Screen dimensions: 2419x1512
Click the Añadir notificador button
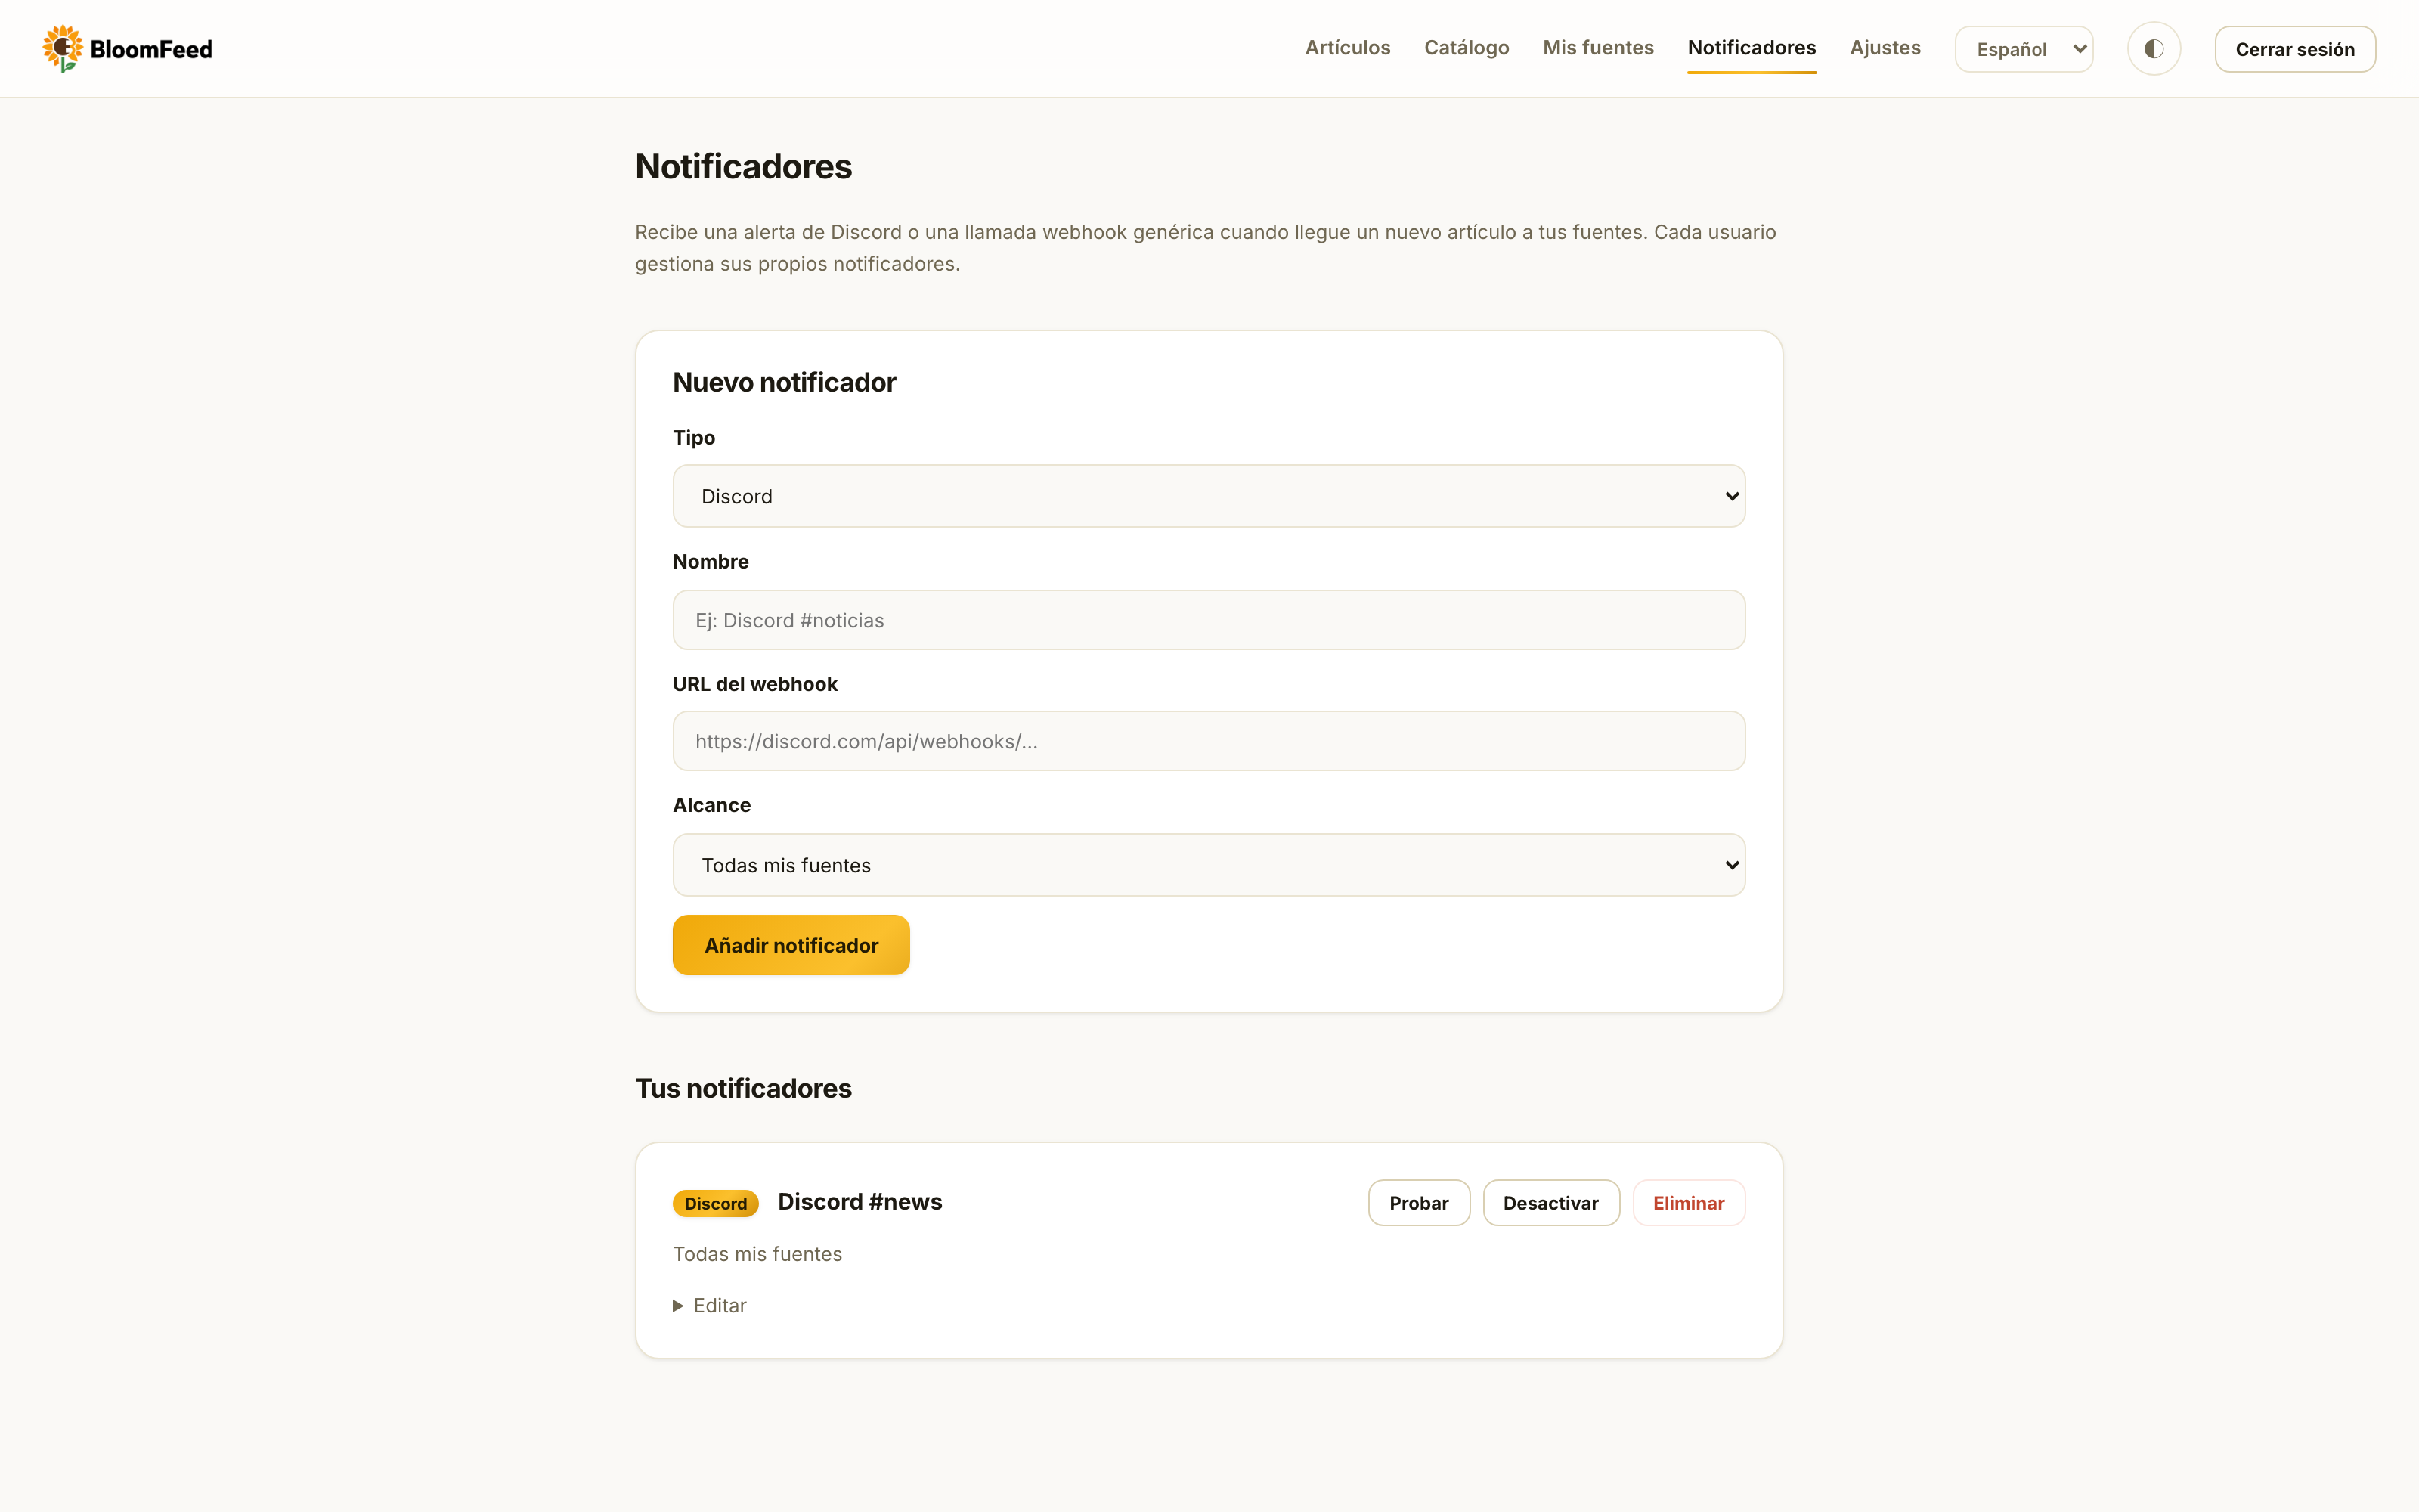[x=791, y=945]
